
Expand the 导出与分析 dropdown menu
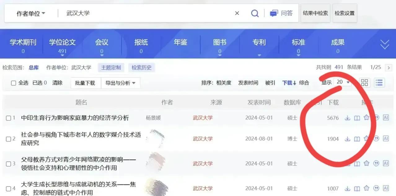click(x=121, y=83)
